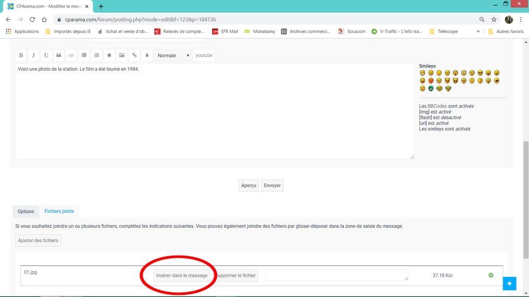This screenshot has width=529, height=297.
Task: Open the Téléscope bookmark folder
Action: (x=443, y=32)
